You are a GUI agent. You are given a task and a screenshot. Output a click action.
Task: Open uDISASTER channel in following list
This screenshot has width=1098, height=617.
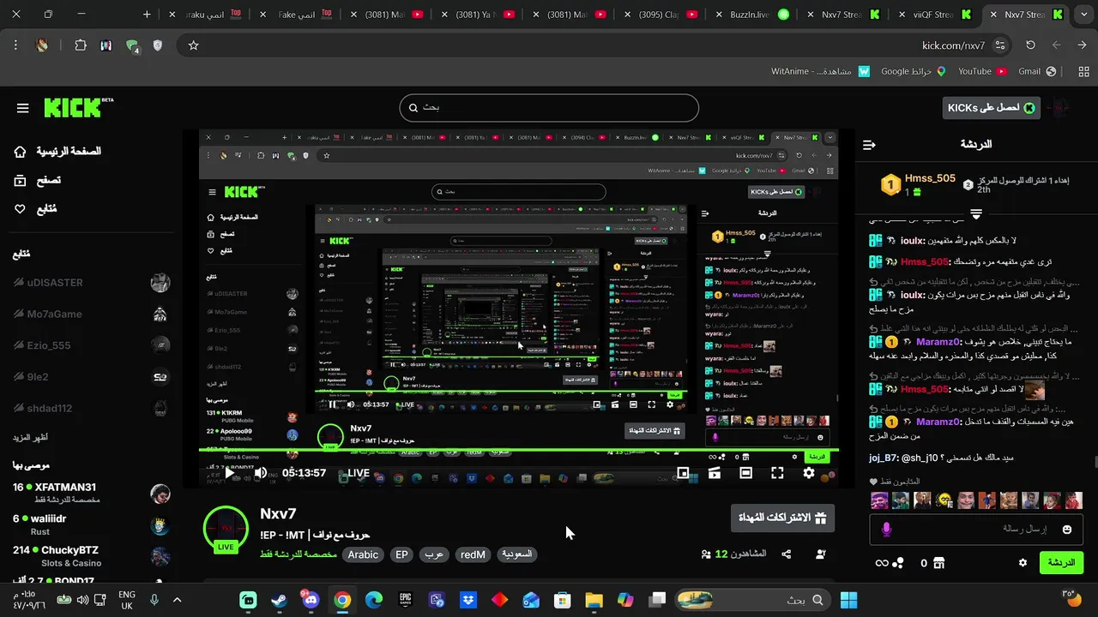(x=92, y=283)
